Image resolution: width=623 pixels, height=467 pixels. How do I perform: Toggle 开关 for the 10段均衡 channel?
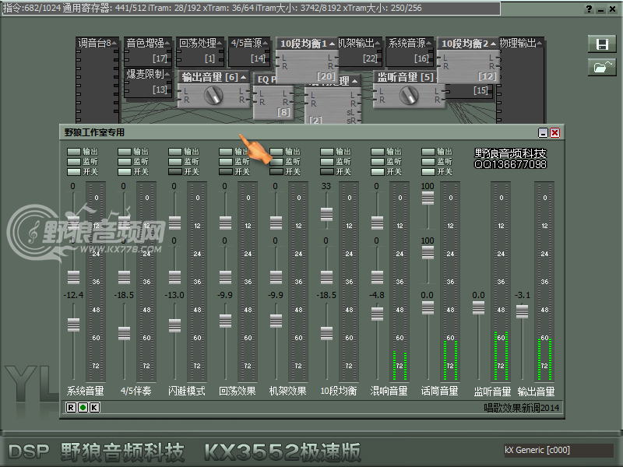[x=327, y=171]
